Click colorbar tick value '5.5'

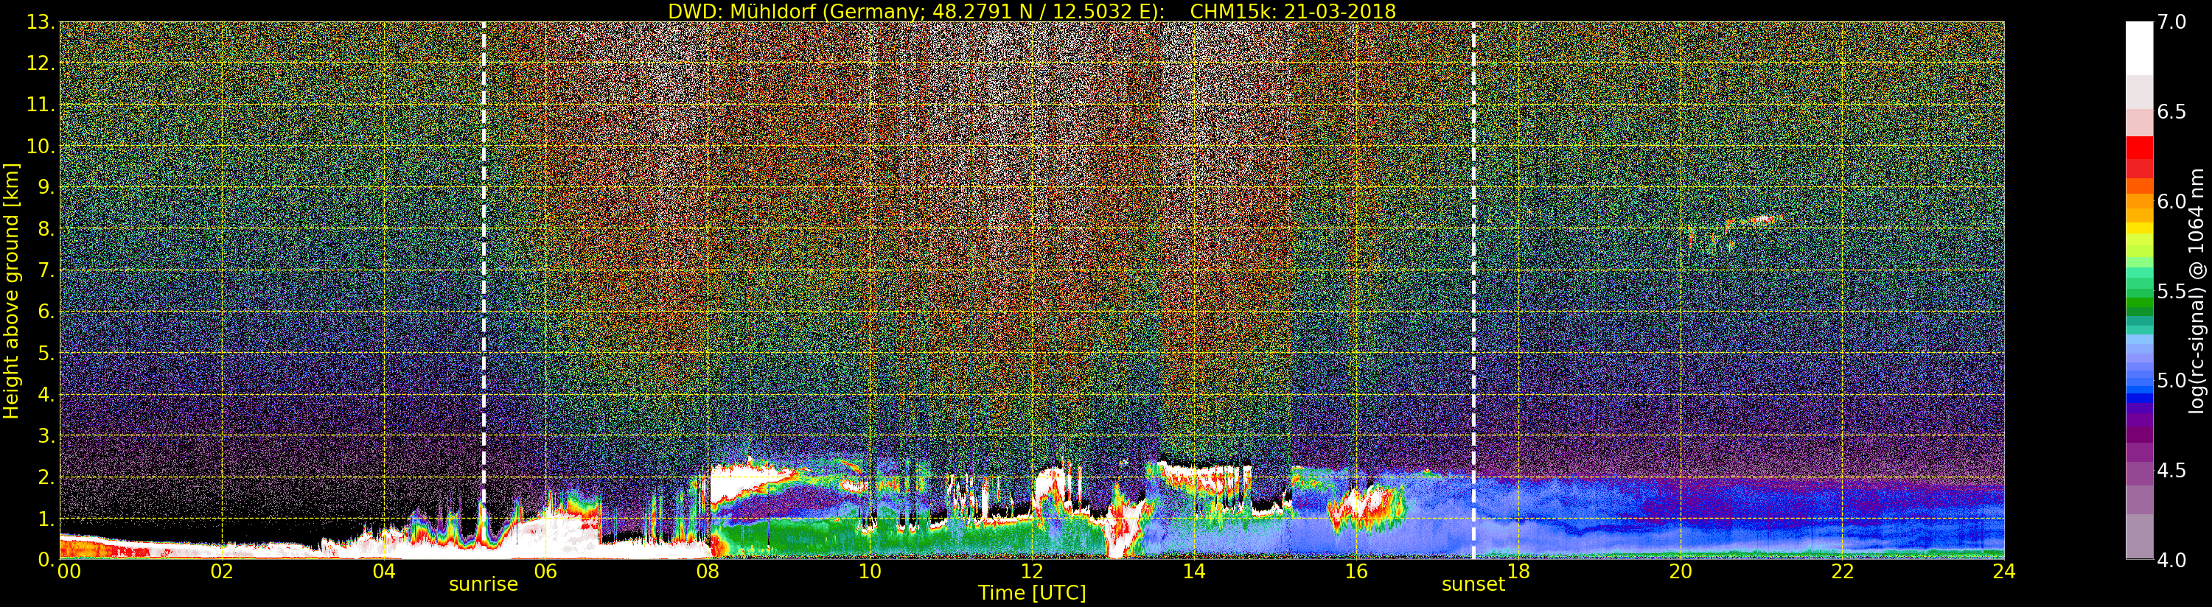(2171, 291)
